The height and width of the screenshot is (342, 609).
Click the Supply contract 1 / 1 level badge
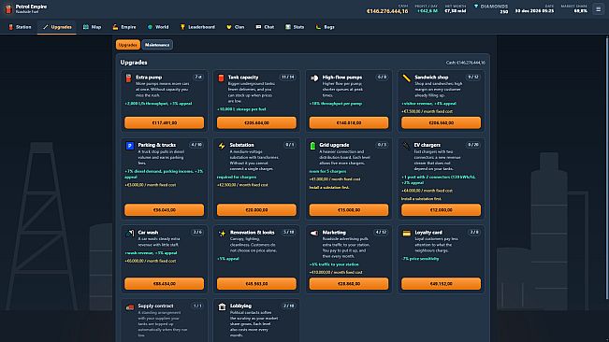click(197, 306)
